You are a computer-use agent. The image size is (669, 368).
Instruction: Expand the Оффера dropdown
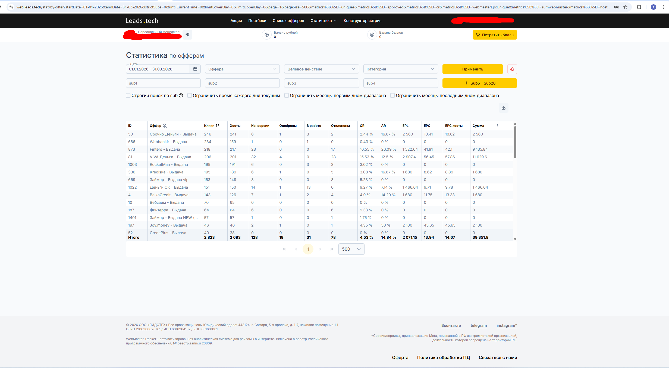click(242, 69)
